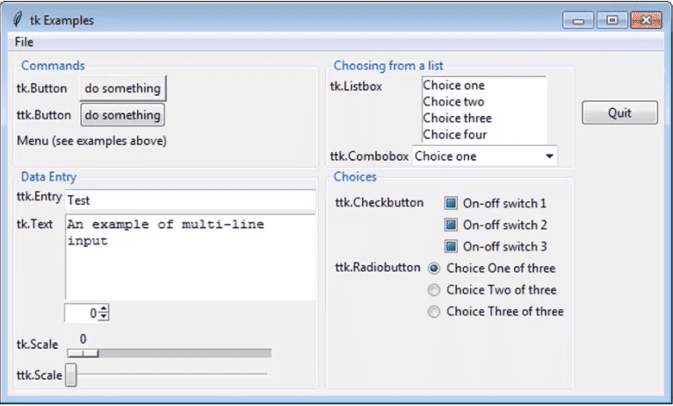Select Choice Three of three radio button
Image resolution: width=673 pixels, height=406 pixels.
point(434,311)
